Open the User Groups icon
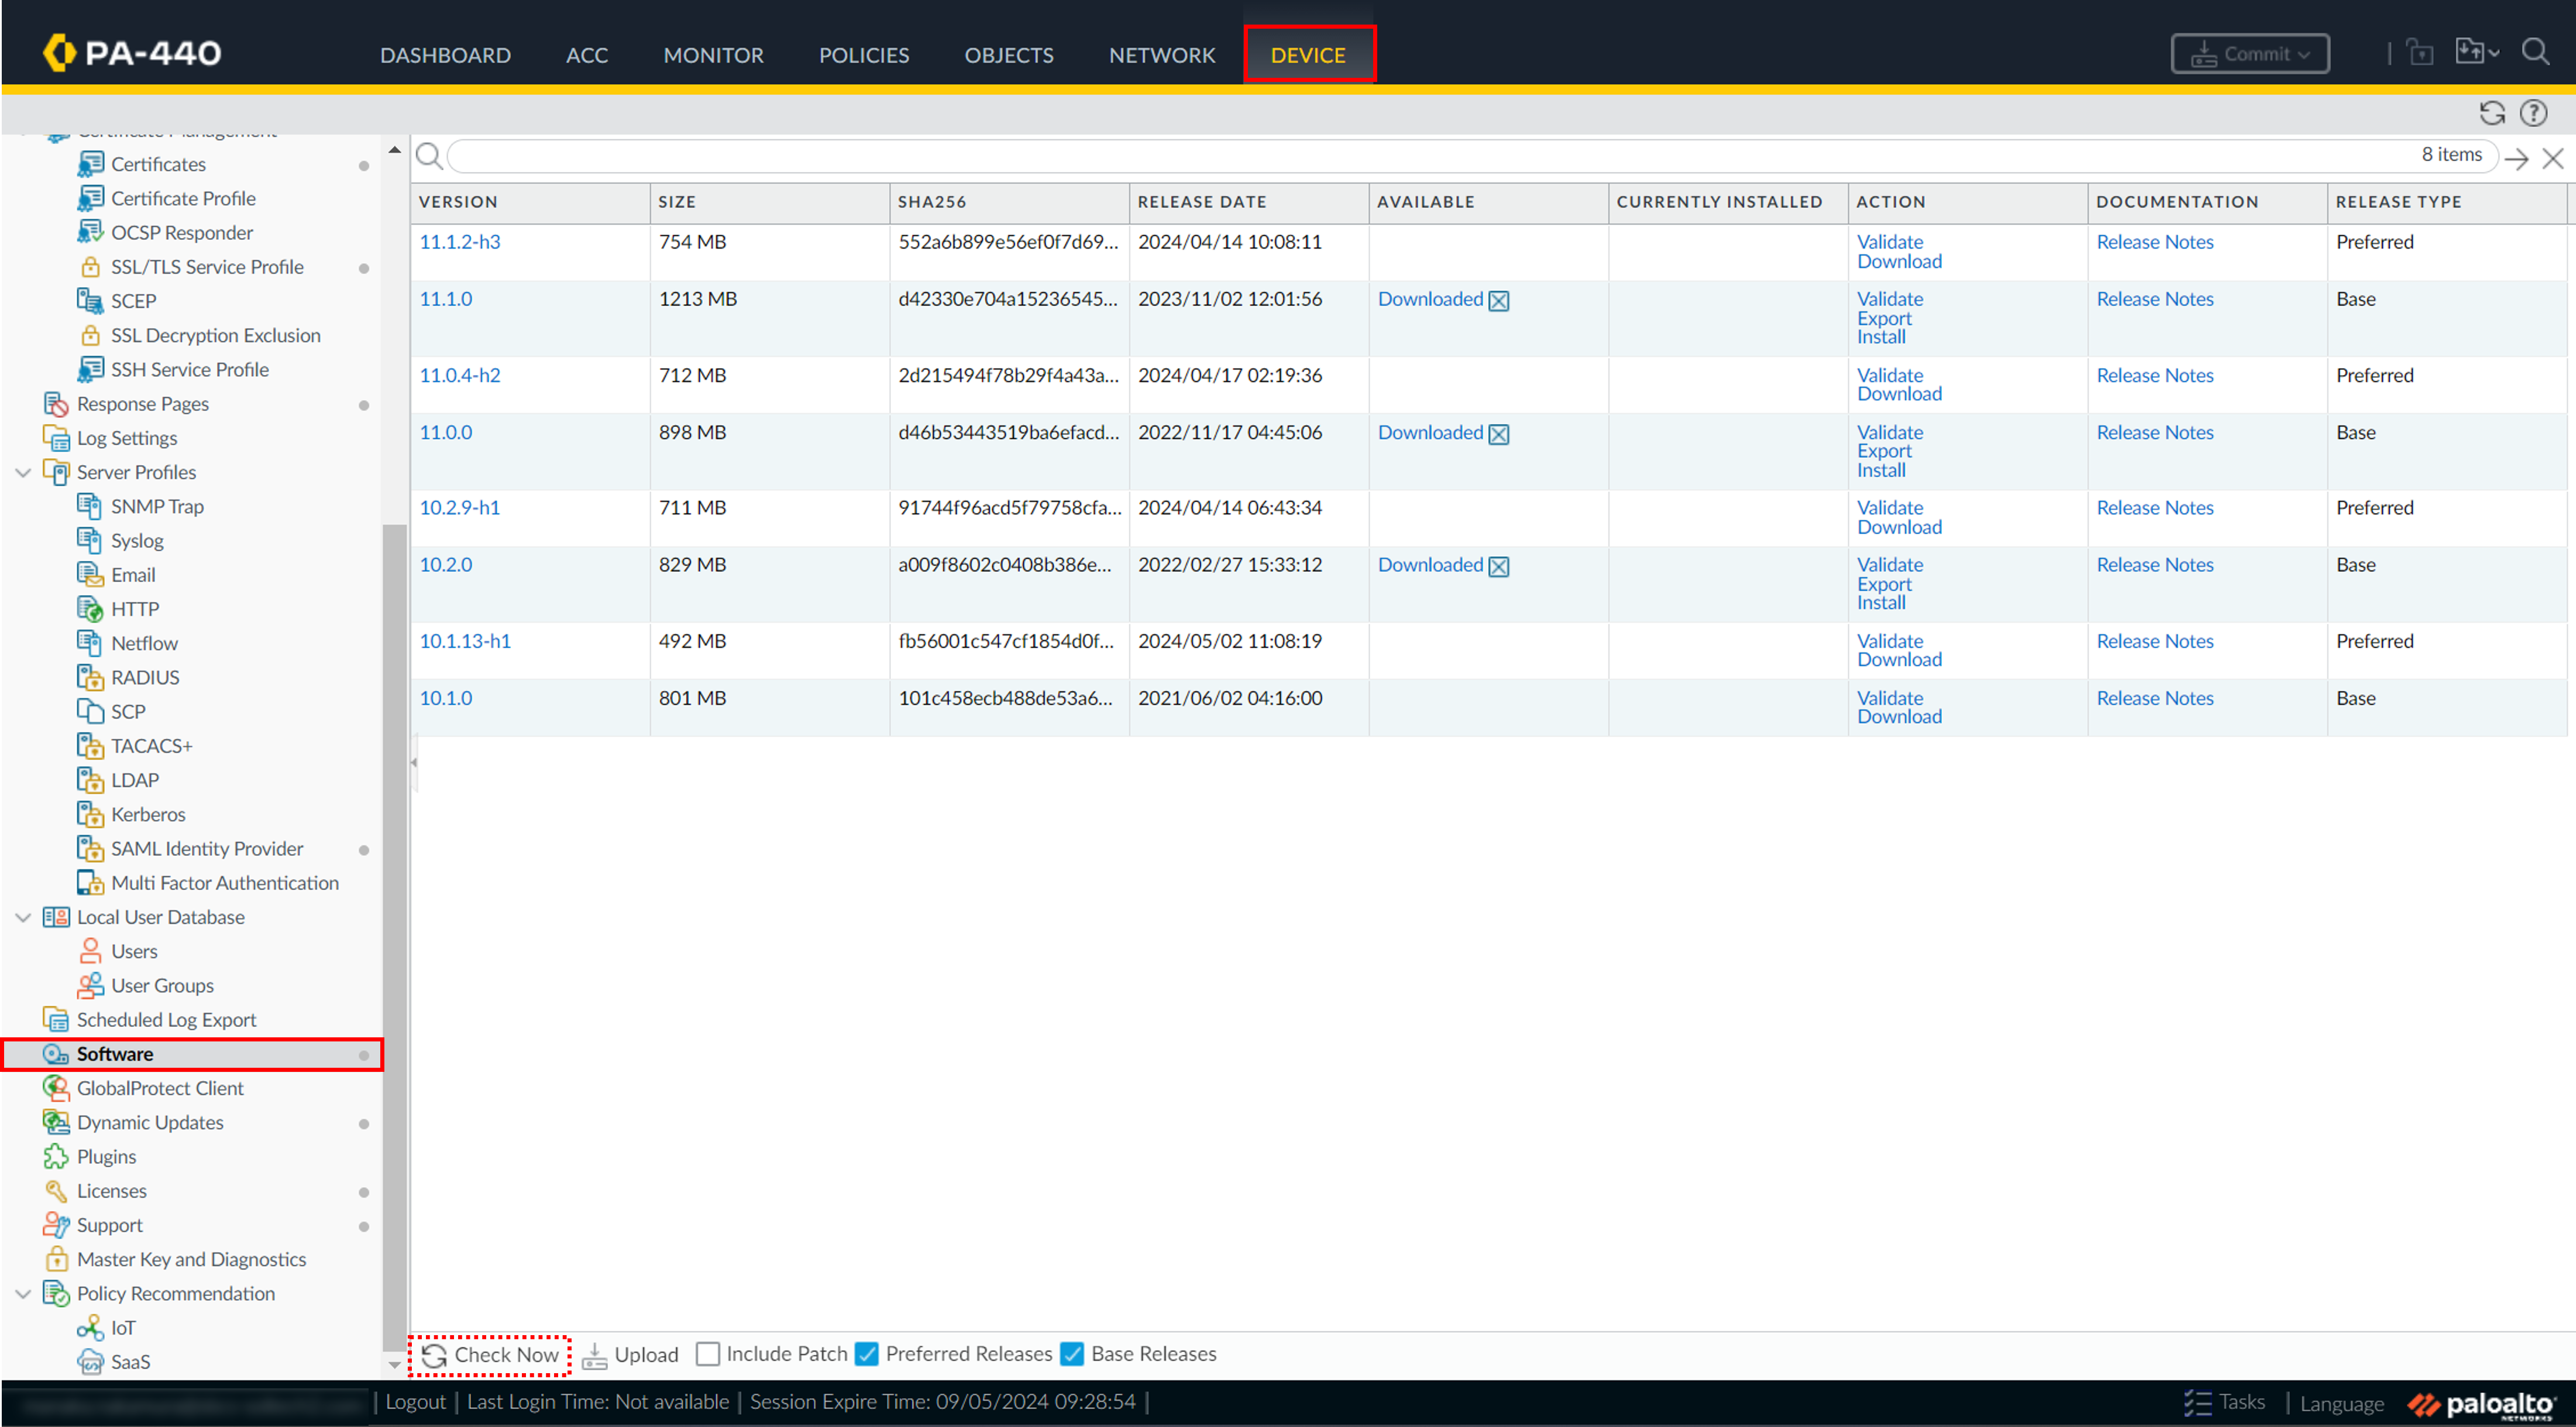Image resolution: width=2576 pixels, height=1427 pixels. (90, 985)
